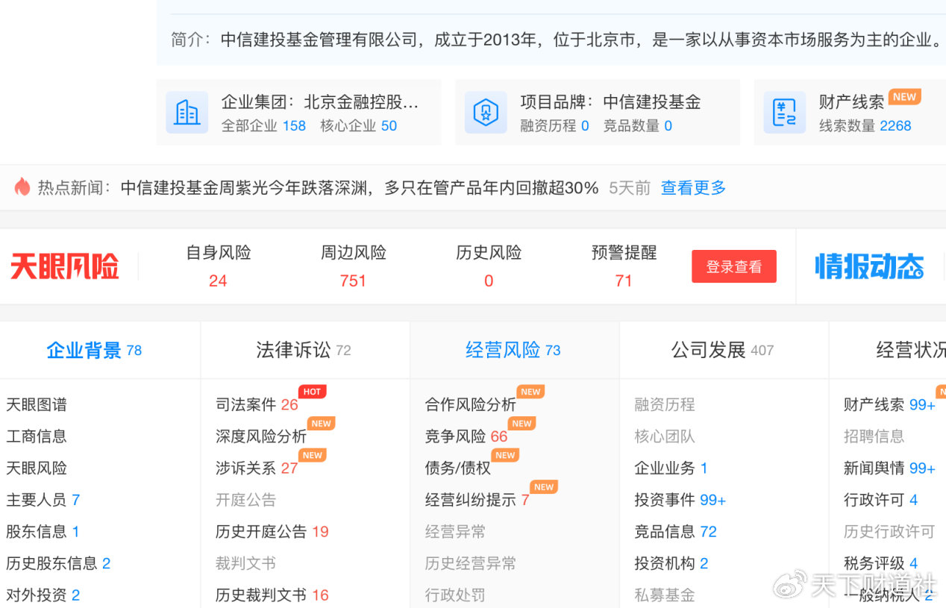Click 竞品数量 0 link
This screenshot has width=946, height=608.
click(x=638, y=125)
